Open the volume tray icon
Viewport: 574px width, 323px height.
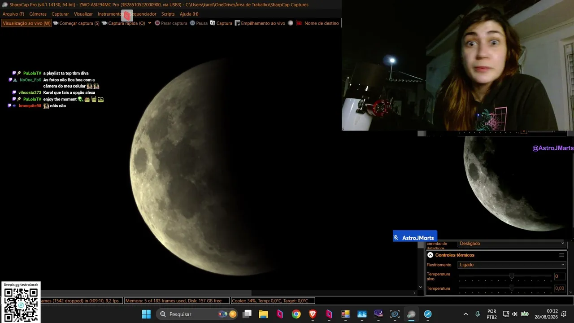point(514,314)
